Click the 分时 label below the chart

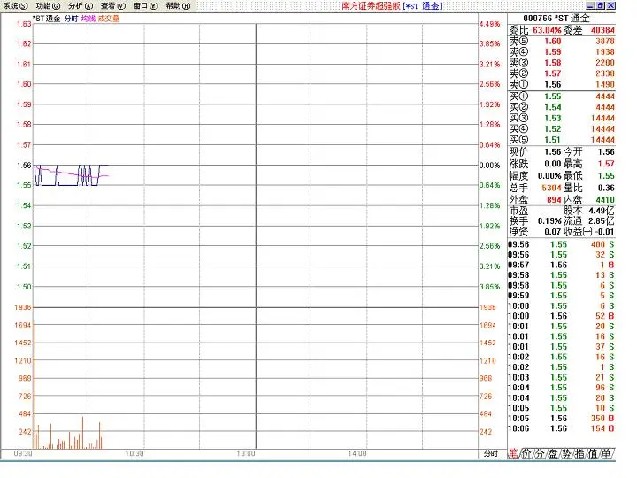click(490, 453)
